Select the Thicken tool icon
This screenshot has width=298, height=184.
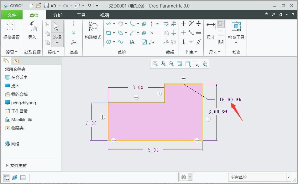tap(144, 33)
